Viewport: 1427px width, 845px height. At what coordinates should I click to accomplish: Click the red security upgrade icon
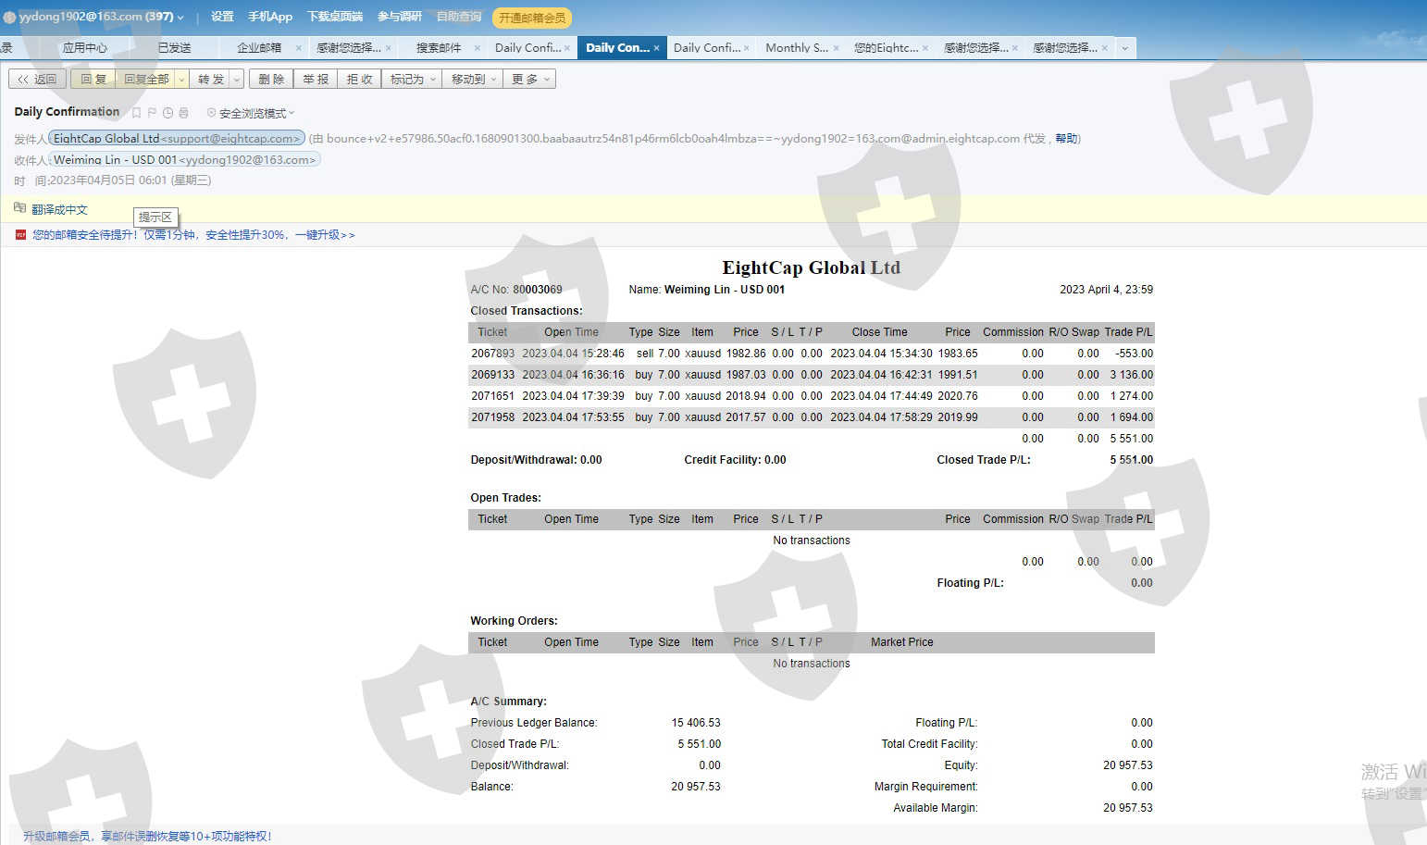[x=20, y=235]
